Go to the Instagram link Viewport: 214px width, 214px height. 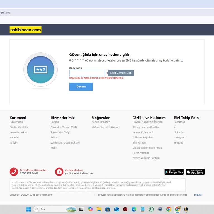[x=179, y=137]
